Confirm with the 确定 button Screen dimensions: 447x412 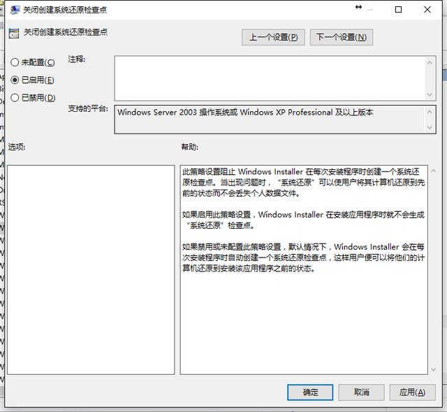pyautogui.click(x=310, y=392)
